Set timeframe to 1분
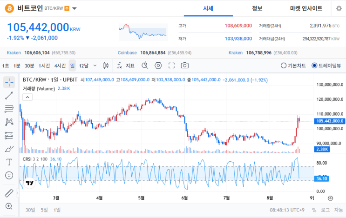Viewport: 346px width, 218px height. coord(17,66)
